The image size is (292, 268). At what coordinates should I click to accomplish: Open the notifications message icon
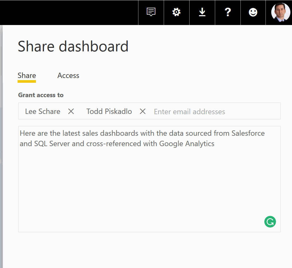pos(151,12)
